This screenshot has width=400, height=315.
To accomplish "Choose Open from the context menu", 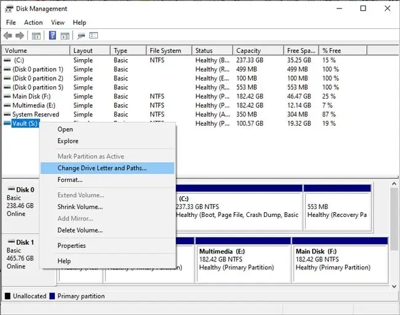I will click(108, 129).
